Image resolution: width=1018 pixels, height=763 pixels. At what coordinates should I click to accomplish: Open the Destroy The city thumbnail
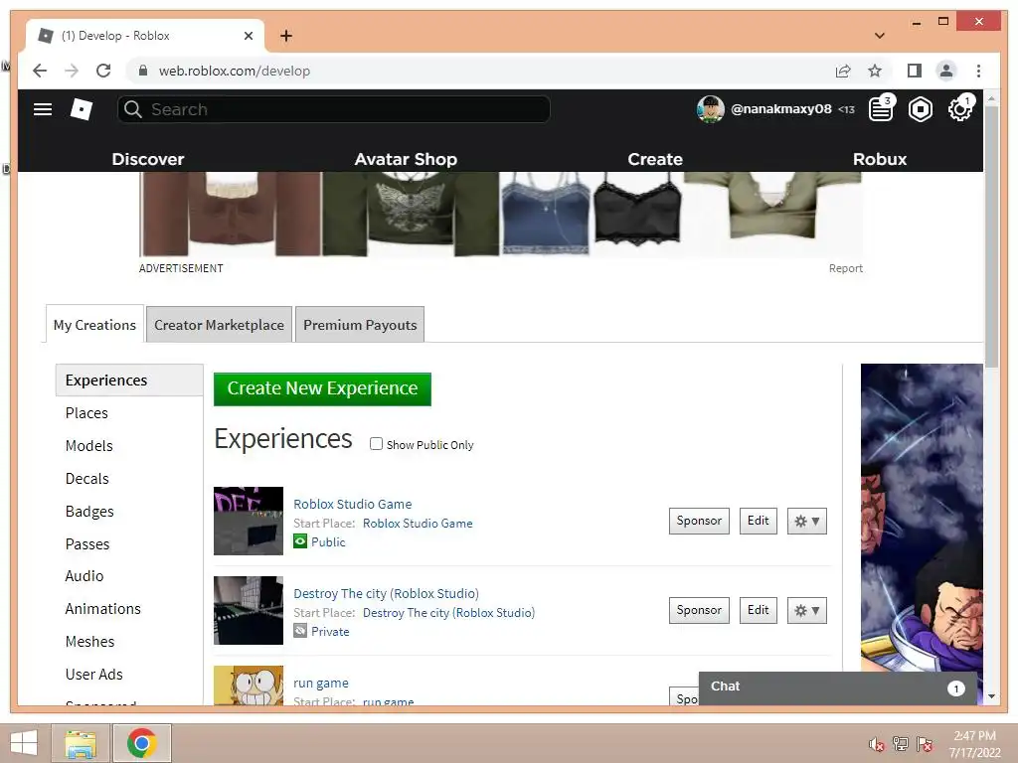[x=249, y=611]
